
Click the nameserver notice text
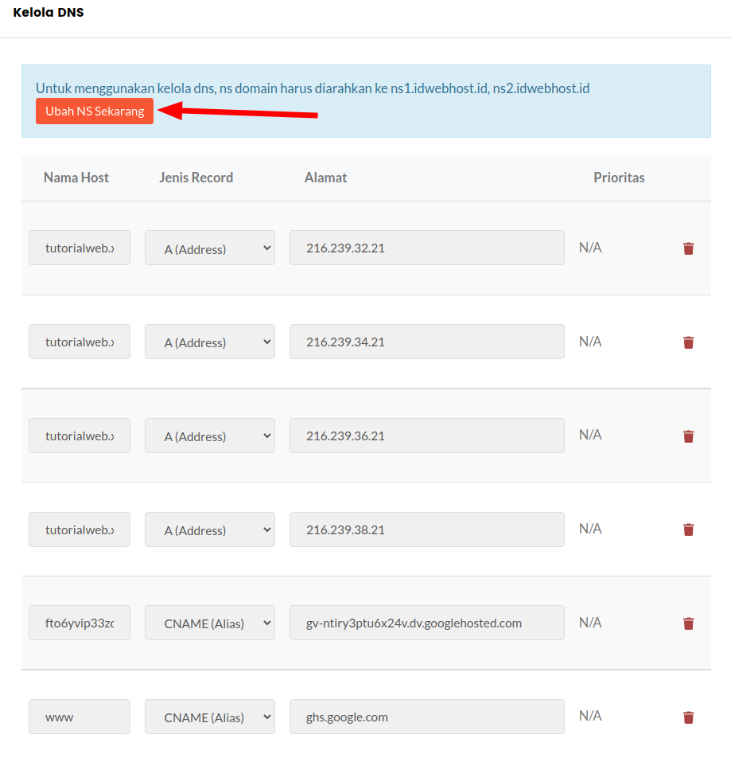point(313,88)
